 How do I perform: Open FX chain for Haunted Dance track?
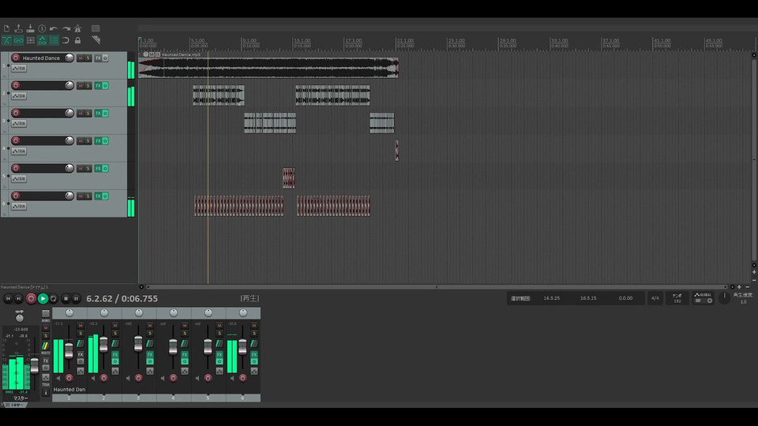click(98, 58)
